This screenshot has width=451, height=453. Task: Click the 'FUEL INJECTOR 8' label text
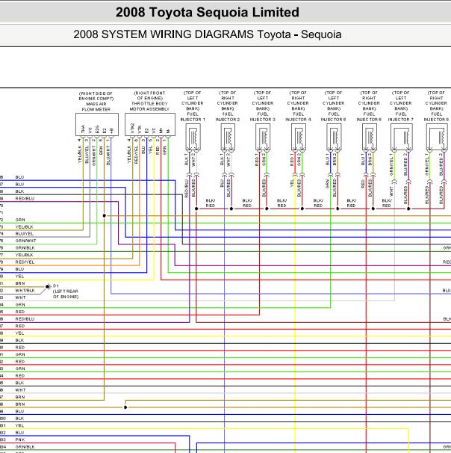436,117
